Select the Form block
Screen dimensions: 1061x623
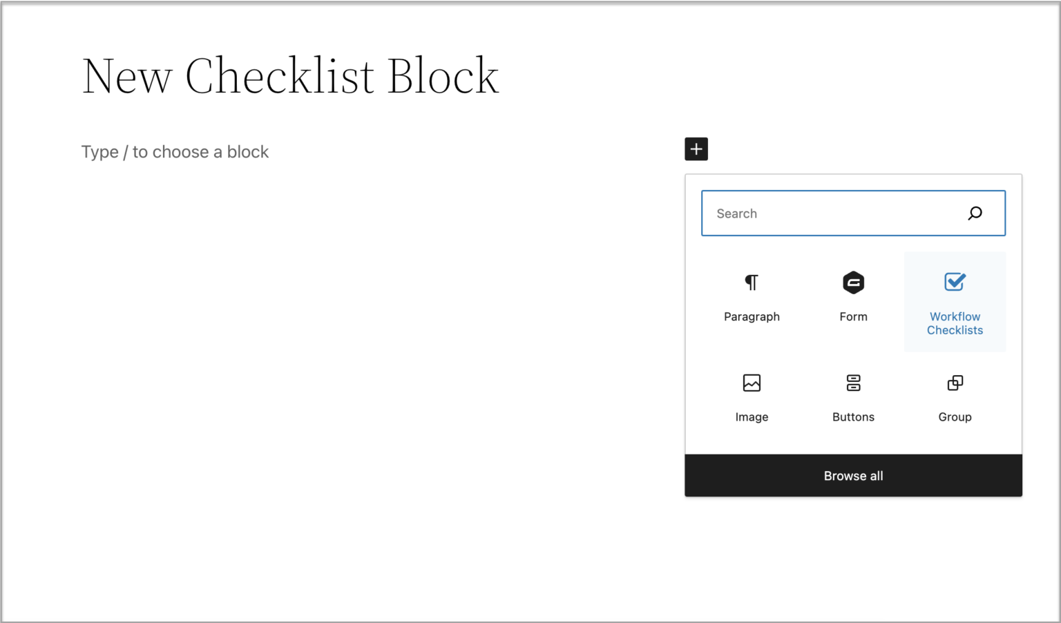click(x=853, y=297)
